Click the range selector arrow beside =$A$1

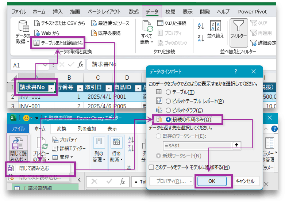coord(236,145)
